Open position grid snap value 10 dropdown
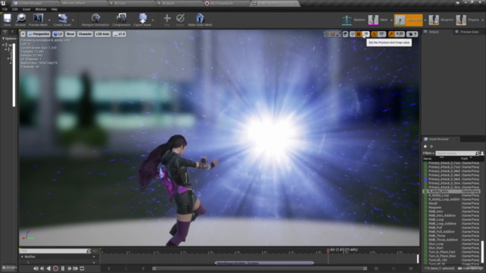The height and width of the screenshot is (273, 486). pos(366,34)
